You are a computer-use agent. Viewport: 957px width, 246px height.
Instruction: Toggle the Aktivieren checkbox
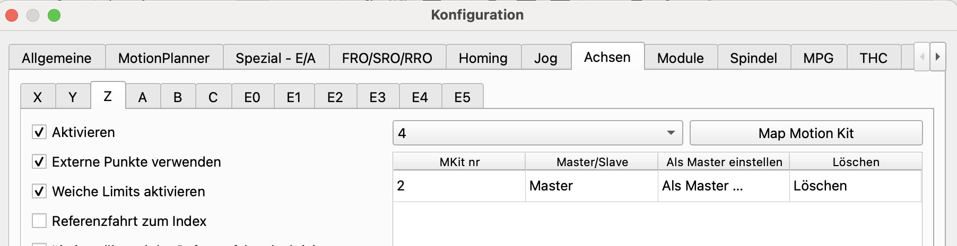(39, 132)
